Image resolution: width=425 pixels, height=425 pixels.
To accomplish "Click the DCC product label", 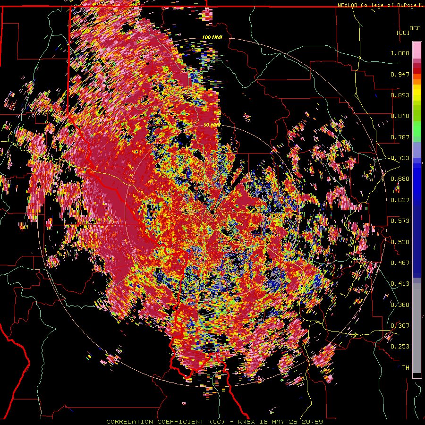I will point(415,28).
